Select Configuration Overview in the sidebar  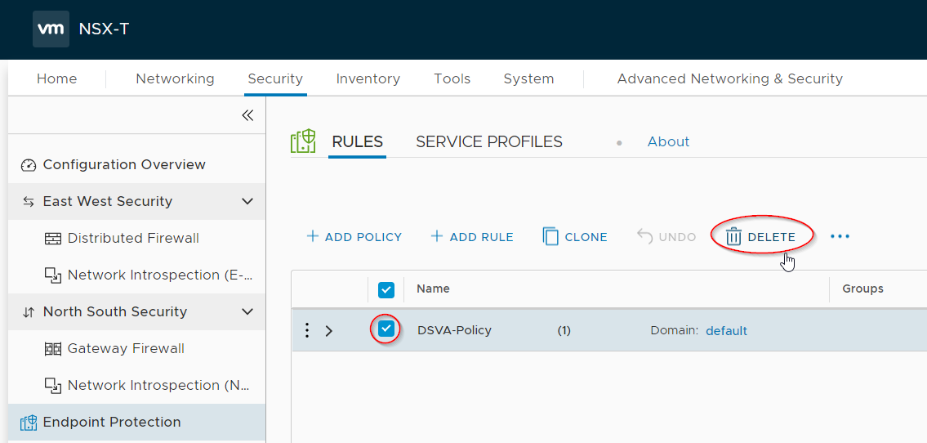(x=123, y=164)
